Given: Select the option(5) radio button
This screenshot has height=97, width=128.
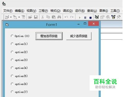Looking at the screenshot, I should [12, 76].
